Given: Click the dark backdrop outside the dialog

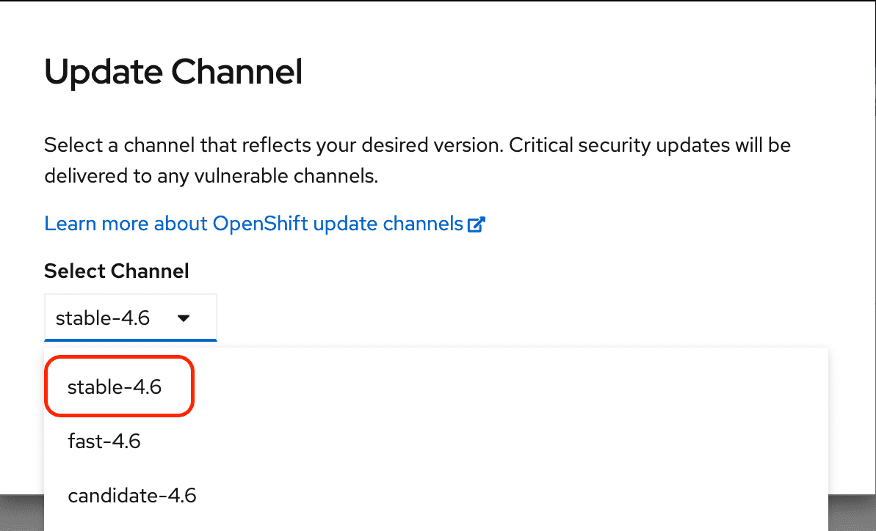Looking at the screenshot, I should click(x=852, y=512).
